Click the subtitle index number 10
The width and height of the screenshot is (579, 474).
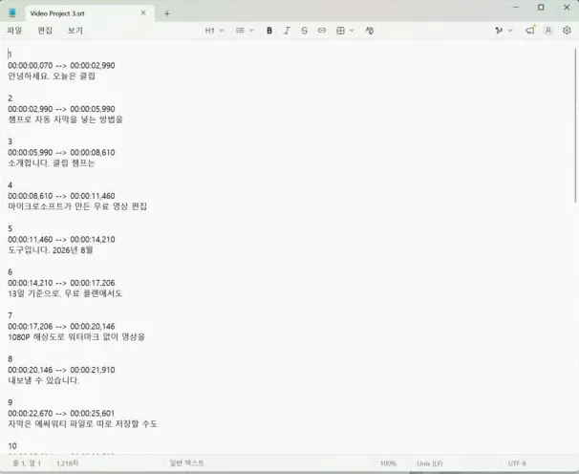tap(12, 446)
